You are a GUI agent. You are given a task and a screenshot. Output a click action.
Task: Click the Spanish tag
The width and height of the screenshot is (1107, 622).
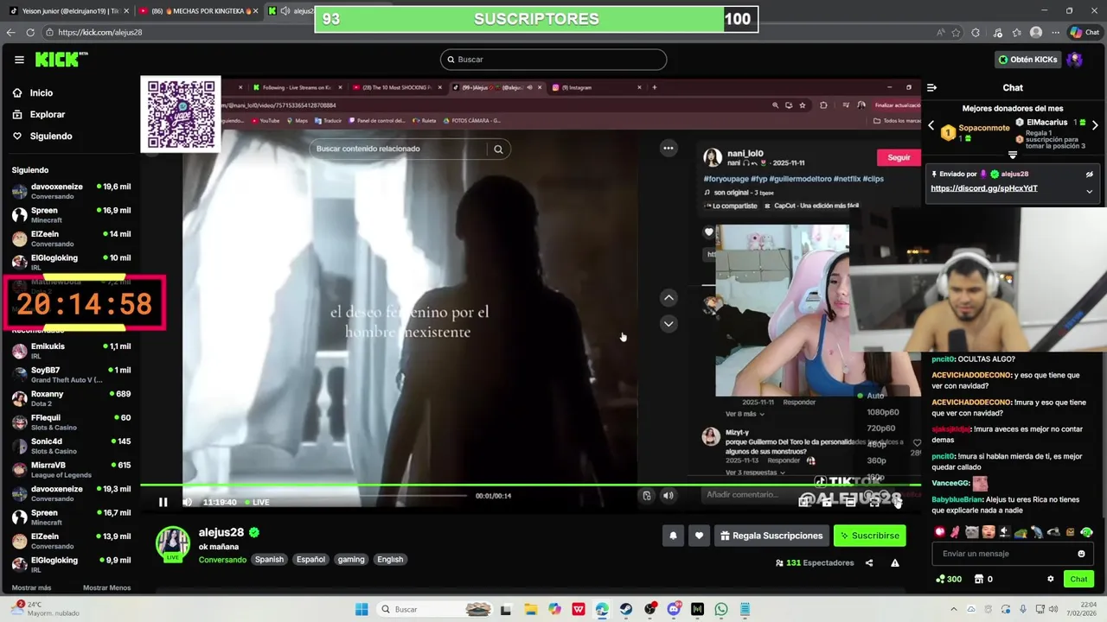(x=269, y=560)
